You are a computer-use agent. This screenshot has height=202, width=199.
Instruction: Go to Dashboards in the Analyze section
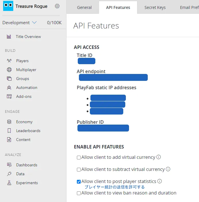(x=26, y=165)
